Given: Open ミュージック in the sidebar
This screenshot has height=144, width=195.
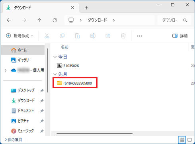Looking at the screenshot, I should tap(23, 131).
